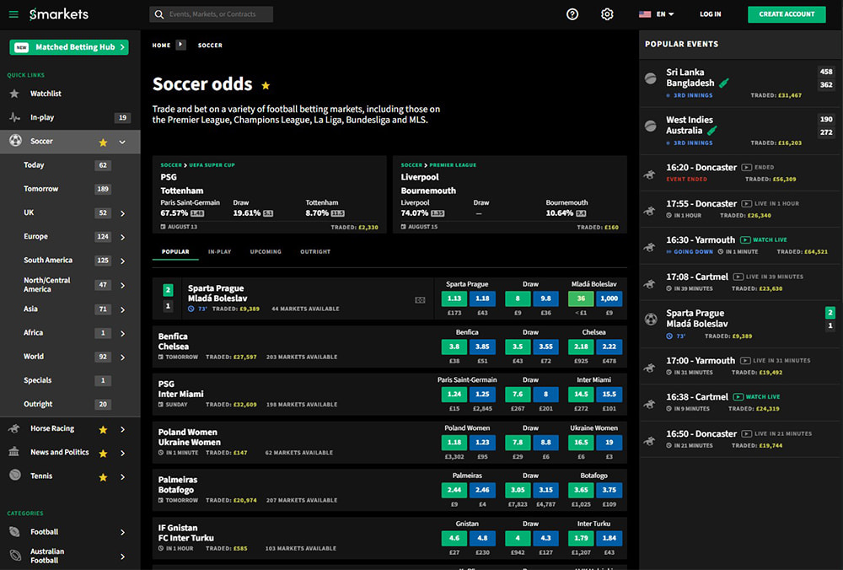Expand the South America submenu
843x570 pixels.
click(x=122, y=261)
